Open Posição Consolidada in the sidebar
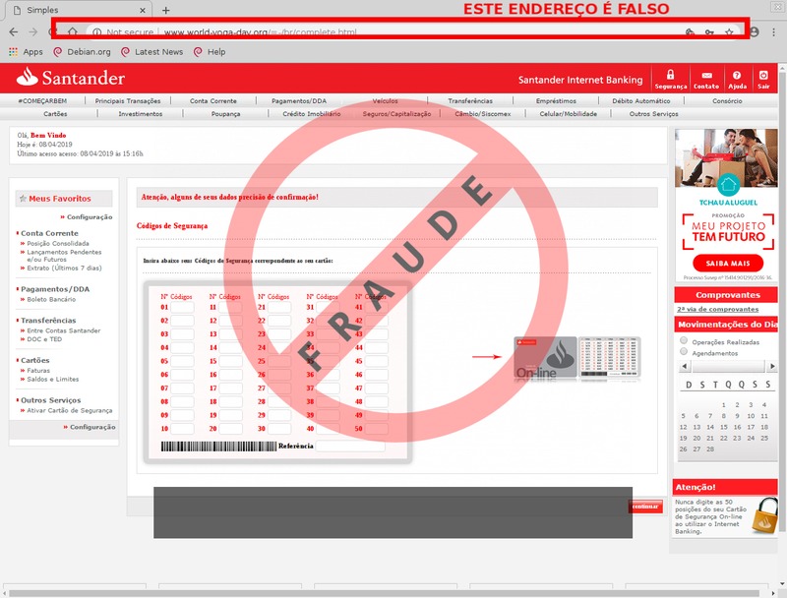The image size is (787, 598). (x=58, y=243)
